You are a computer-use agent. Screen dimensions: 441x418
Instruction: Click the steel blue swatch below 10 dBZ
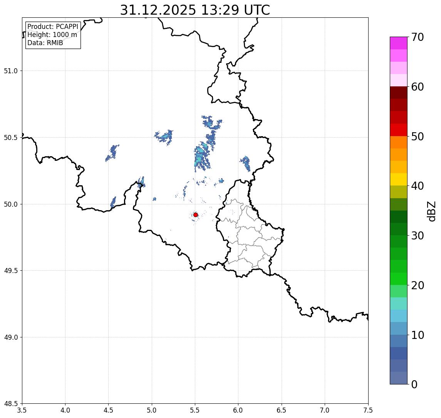(399, 341)
